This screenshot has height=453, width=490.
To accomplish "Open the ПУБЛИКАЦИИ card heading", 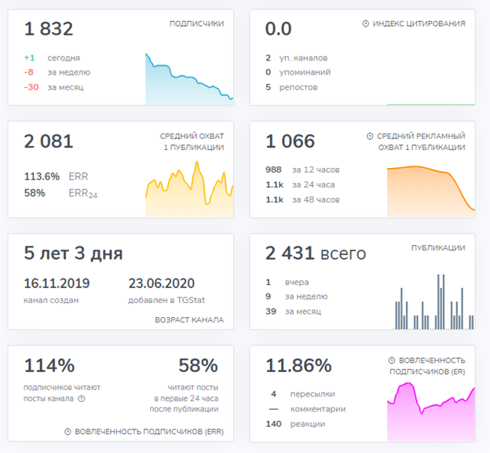I will (x=438, y=248).
